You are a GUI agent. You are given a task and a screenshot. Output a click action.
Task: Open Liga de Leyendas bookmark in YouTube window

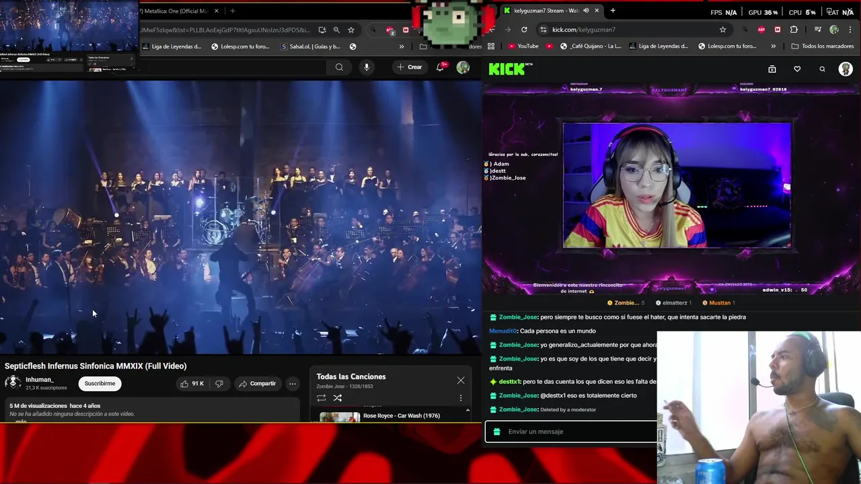172,46
